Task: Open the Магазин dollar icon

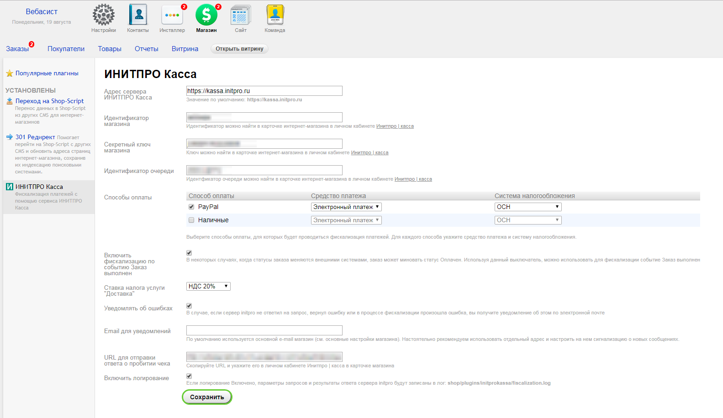Action: click(206, 15)
